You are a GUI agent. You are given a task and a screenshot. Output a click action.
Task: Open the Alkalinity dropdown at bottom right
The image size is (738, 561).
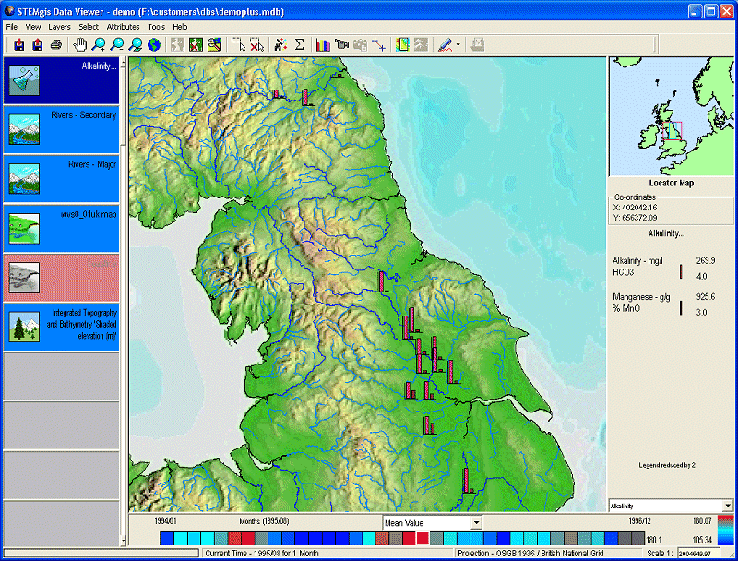click(x=728, y=506)
